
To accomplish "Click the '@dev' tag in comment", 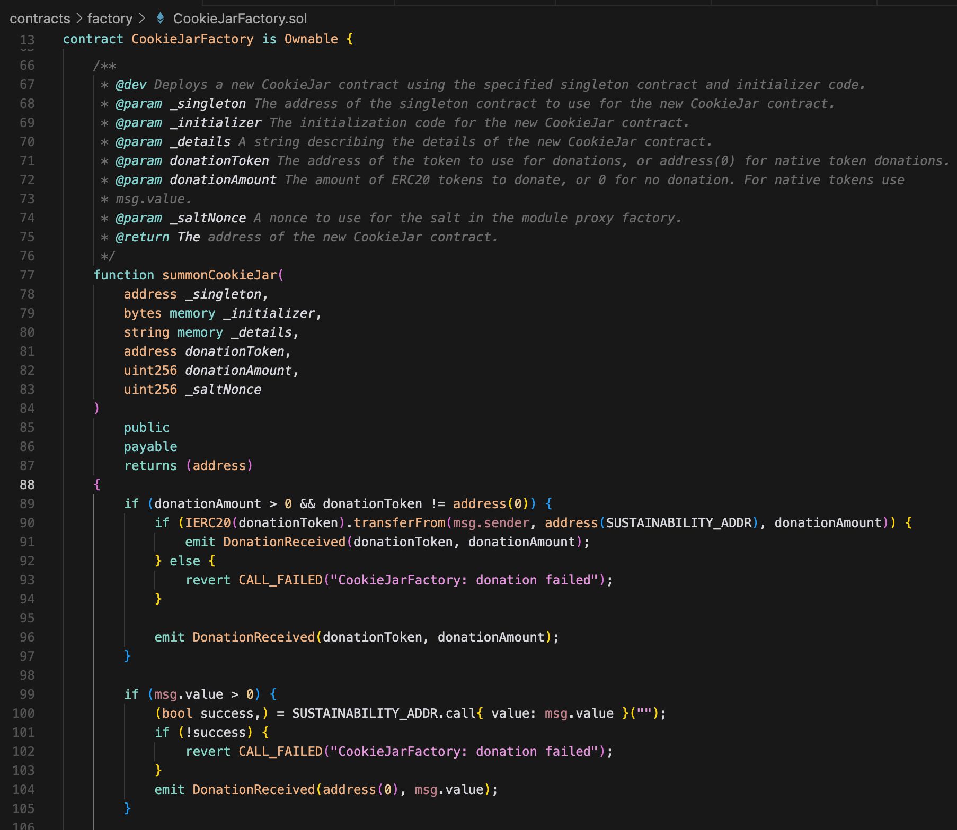I will (131, 84).
